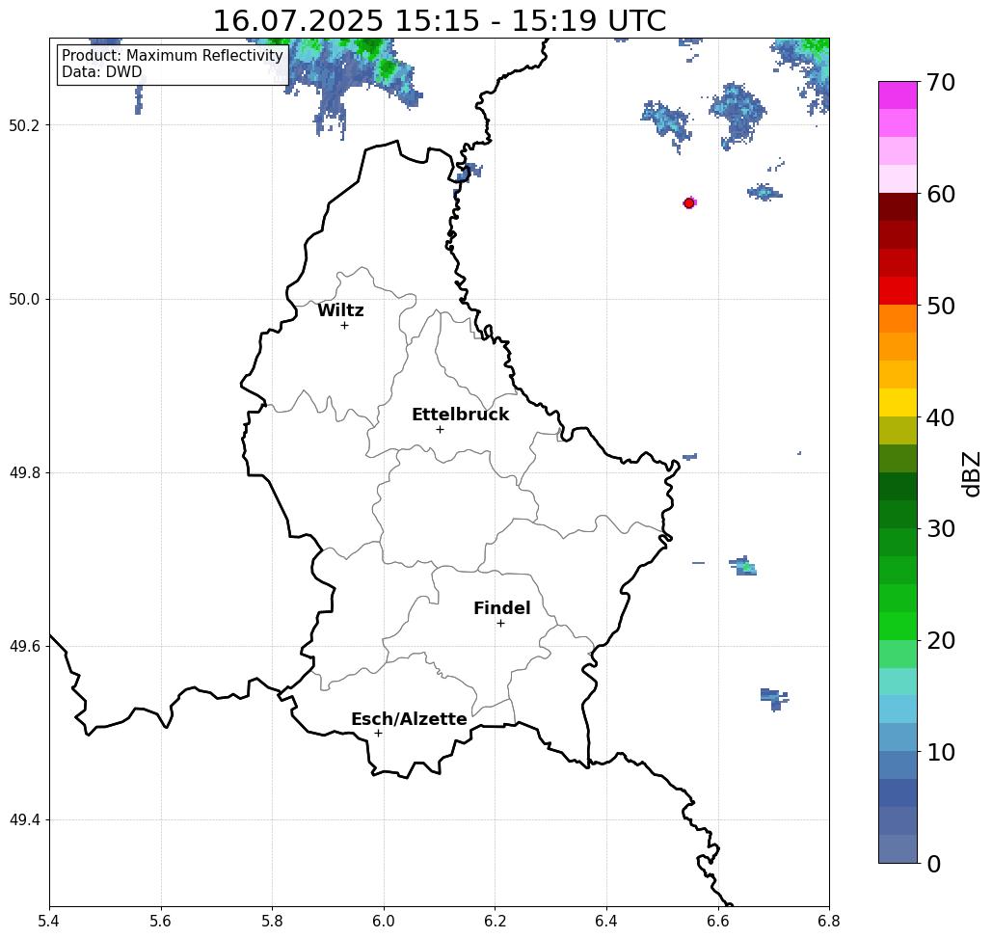Click the "dBZ" colorbar label

tap(971, 473)
